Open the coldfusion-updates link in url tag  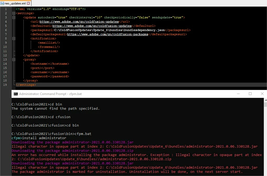[79, 22]
